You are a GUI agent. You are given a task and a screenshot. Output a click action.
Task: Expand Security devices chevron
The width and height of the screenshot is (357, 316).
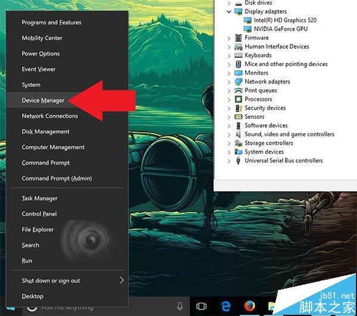[x=229, y=108]
